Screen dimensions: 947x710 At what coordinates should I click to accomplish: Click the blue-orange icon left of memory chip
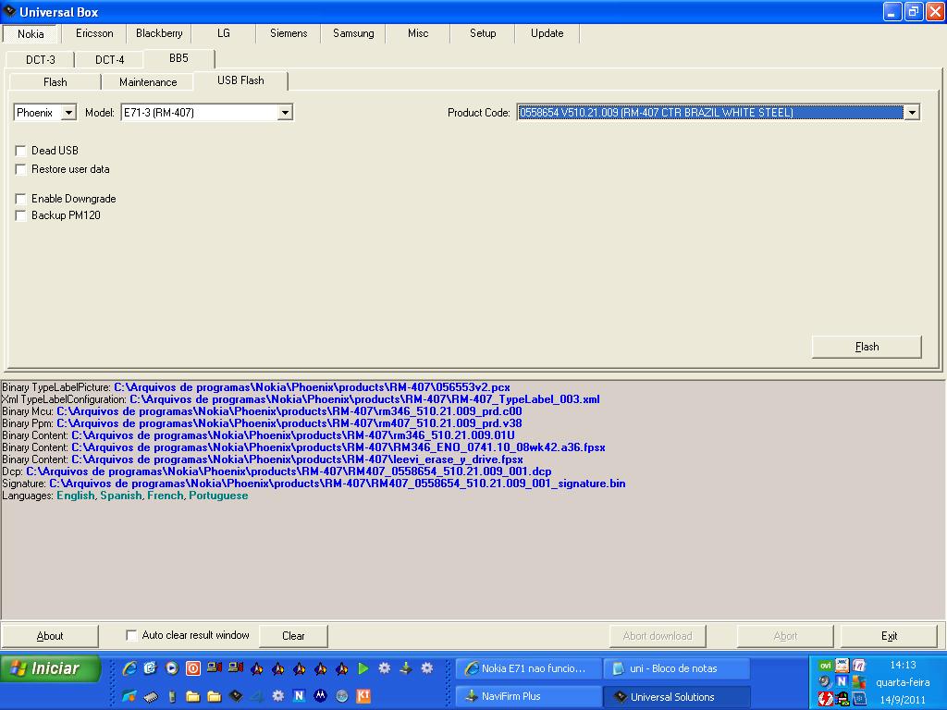click(x=129, y=696)
